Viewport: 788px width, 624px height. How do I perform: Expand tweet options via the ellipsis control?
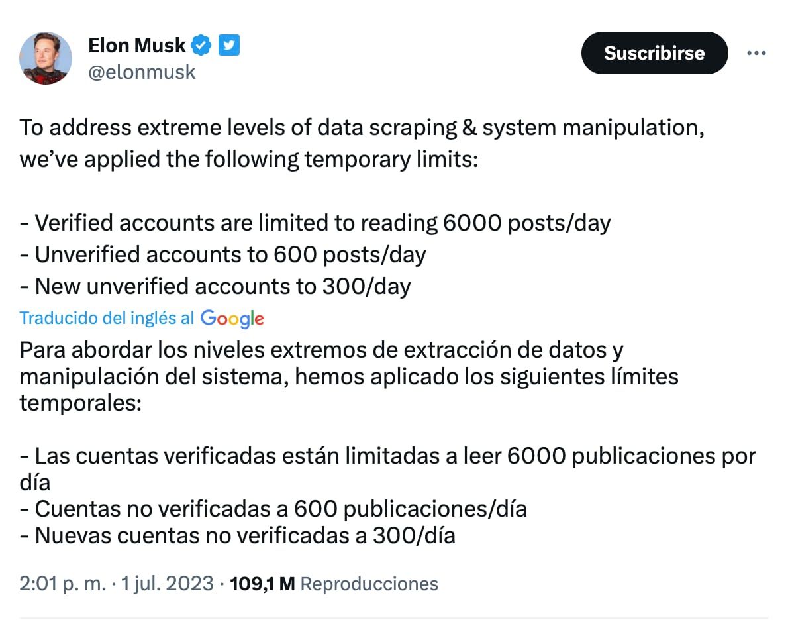click(756, 53)
